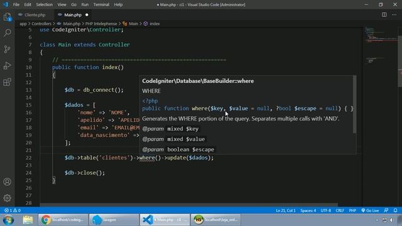Click the PHP language mode selector
The image size is (402, 226).
click(x=352, y=210)
